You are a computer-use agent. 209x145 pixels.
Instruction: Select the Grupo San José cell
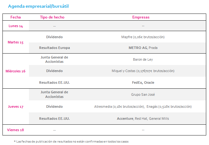[143, 95]
